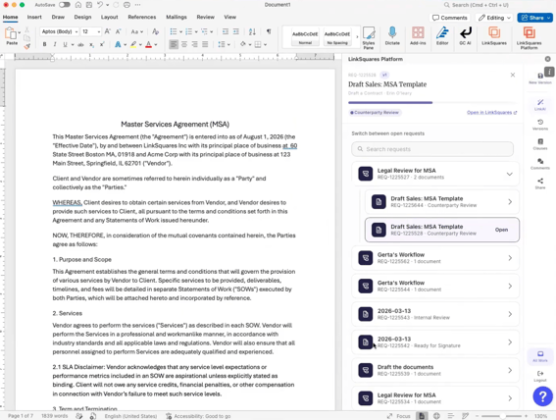This screenshot has width=556, height=420.
Task: Open the Share sidebar icon
Action: point(540,184)
